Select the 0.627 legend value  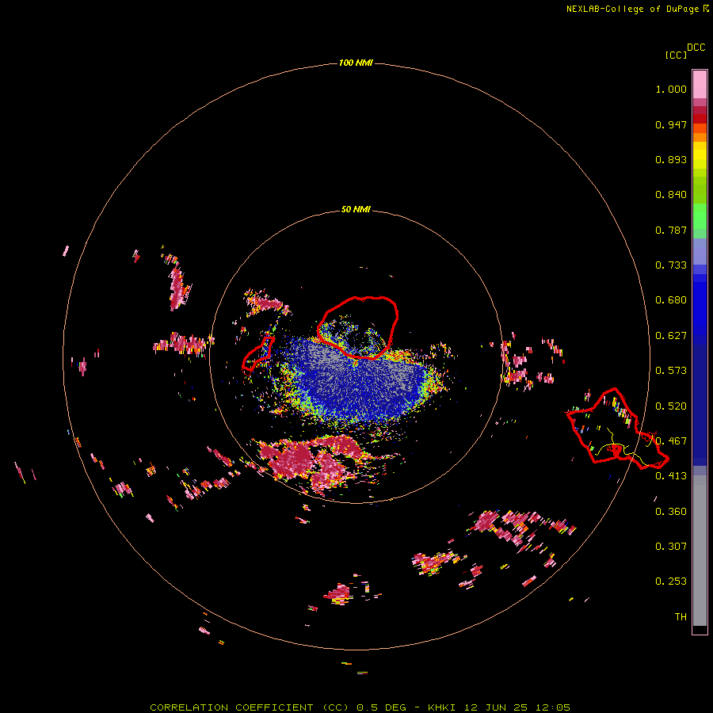point(671,336)
